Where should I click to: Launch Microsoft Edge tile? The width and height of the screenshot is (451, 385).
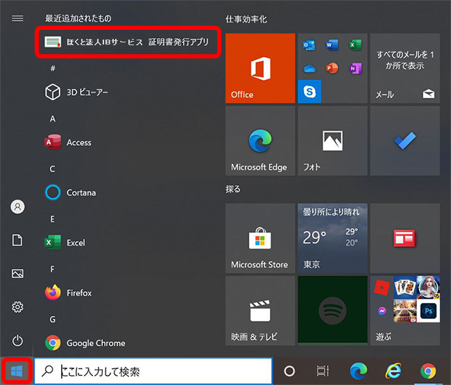point(259,141)
